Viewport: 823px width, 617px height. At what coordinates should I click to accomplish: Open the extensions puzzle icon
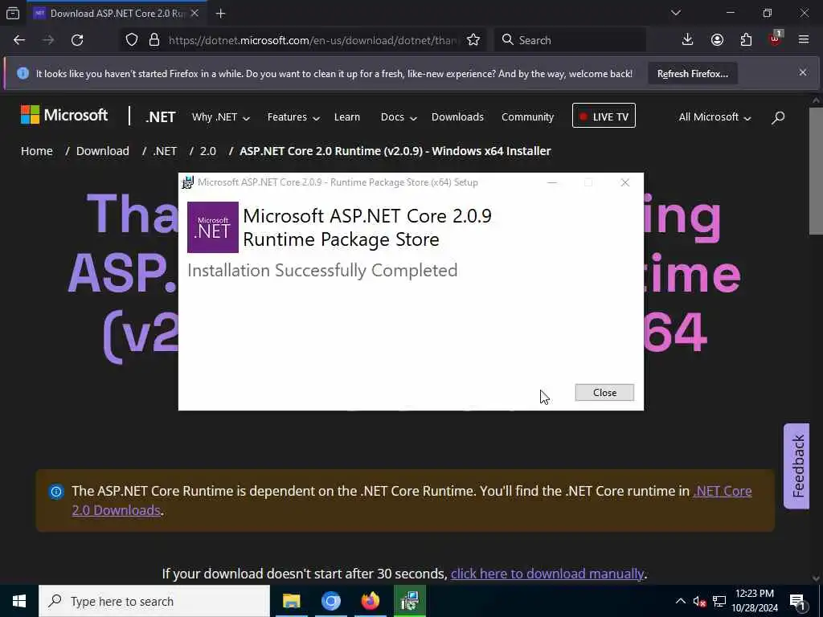tap(746, 40)
